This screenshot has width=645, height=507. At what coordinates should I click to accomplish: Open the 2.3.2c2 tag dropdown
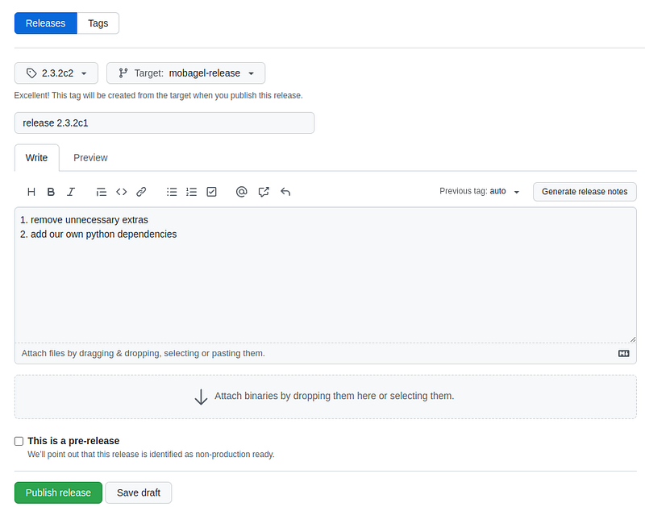56,73
